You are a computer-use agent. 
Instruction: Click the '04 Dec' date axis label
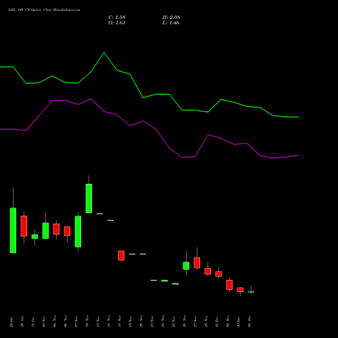click(249, 322)
